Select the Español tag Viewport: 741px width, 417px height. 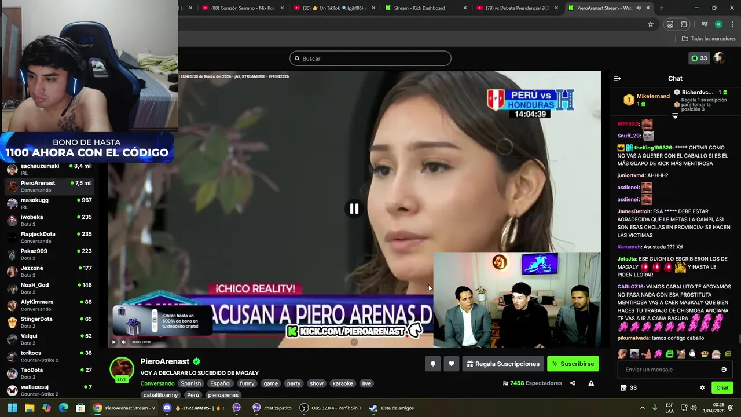click(x=220, y=383)
